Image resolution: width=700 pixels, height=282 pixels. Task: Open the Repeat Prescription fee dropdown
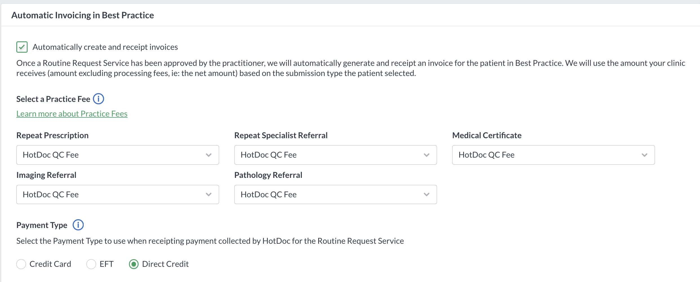[117, 155]
